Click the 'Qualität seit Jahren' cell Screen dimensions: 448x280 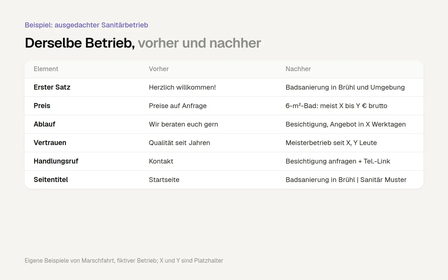pos(179,143)
